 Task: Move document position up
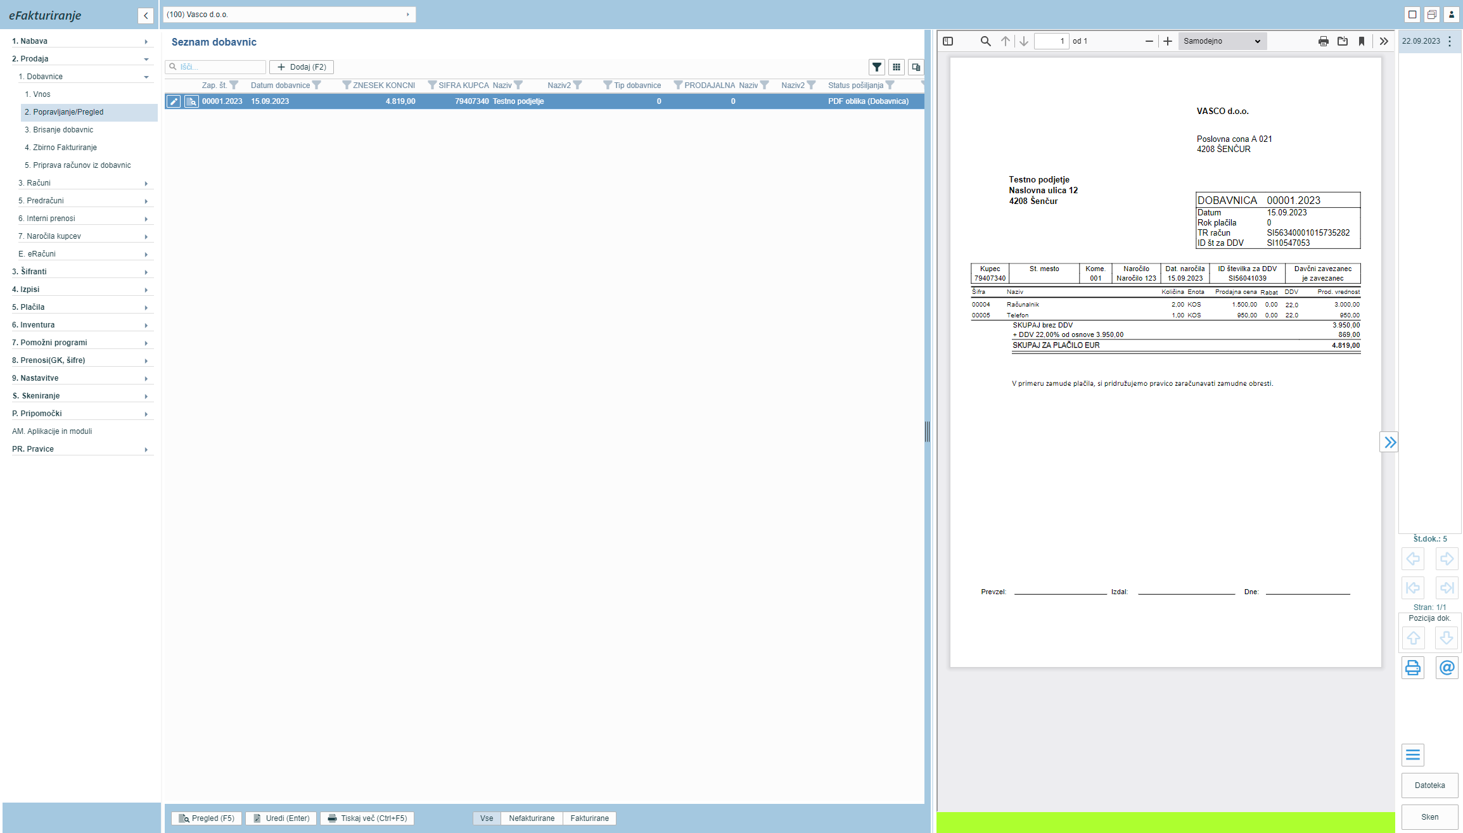pyautogui.click(x=1414, y=638)
